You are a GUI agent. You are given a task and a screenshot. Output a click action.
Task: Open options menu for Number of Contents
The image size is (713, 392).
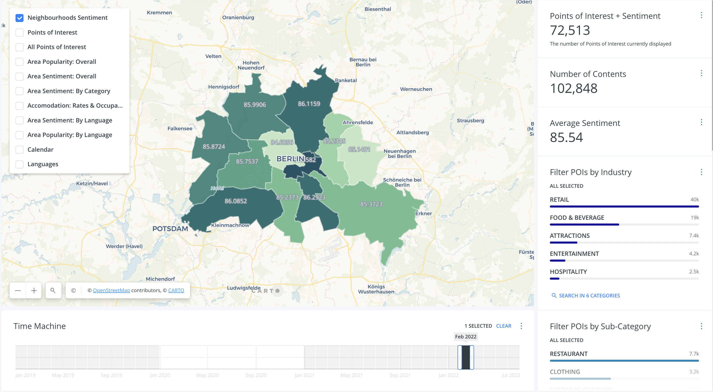701,73
